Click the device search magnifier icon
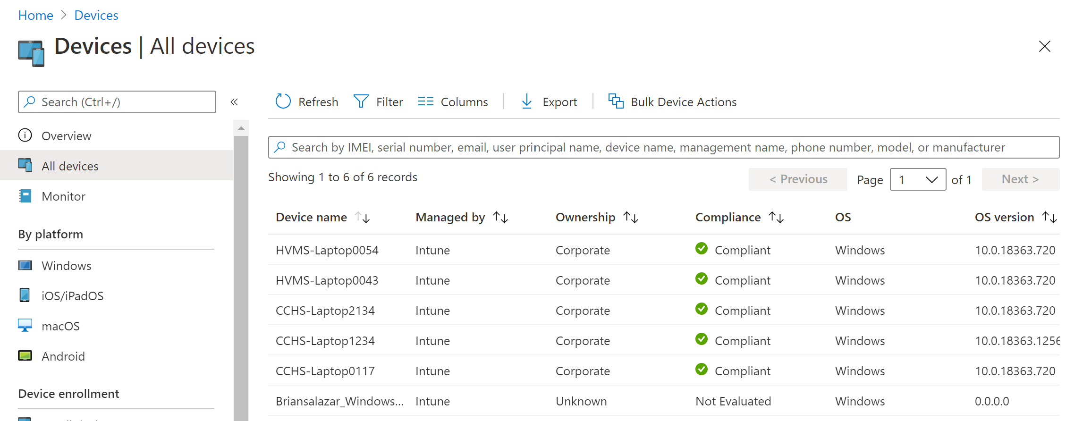 coord(280,147)
